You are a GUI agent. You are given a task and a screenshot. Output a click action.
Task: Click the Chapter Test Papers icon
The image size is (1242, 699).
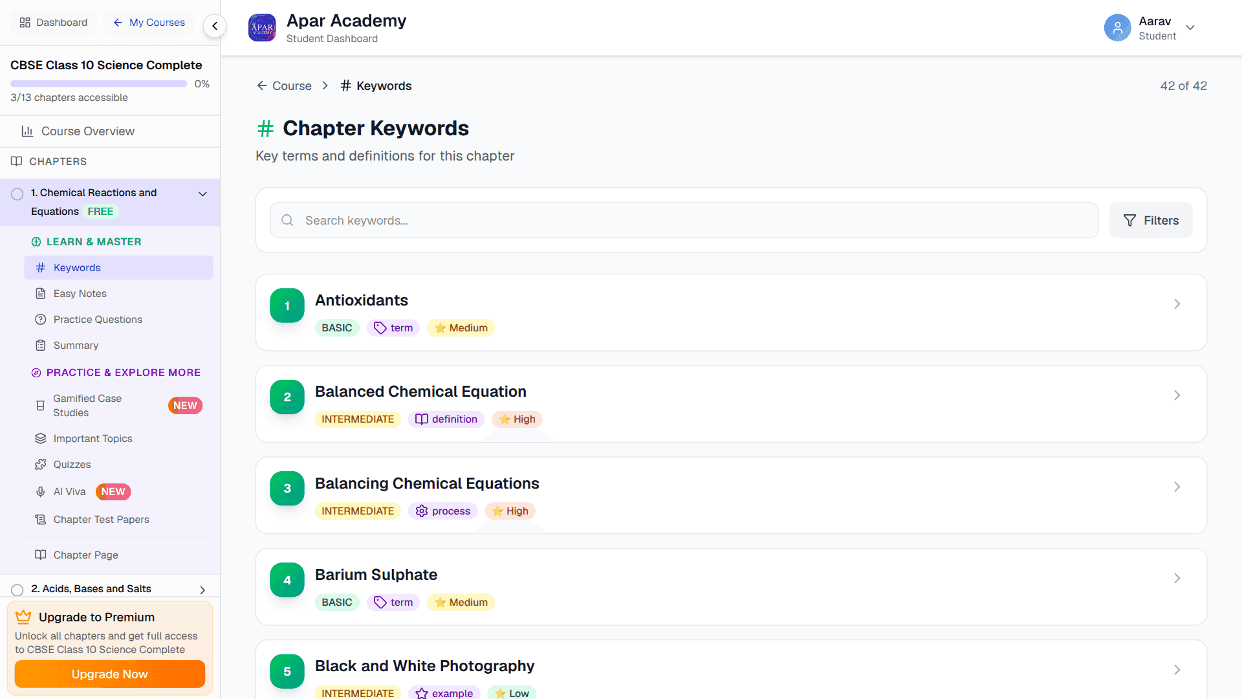click(x=41, y=520)
